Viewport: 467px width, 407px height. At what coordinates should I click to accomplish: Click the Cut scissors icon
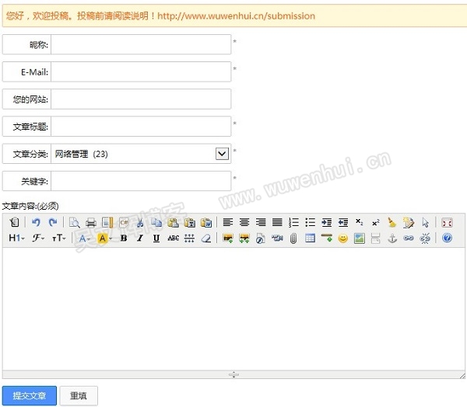(x=140, y=223)
